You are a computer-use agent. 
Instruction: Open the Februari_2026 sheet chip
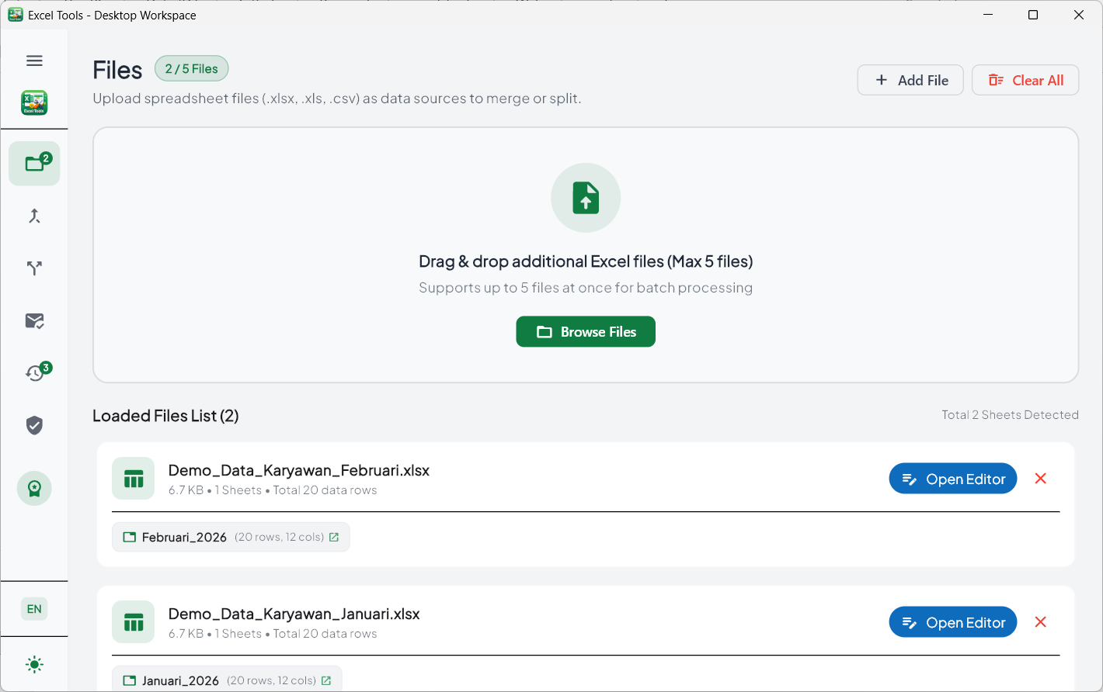point(231,537)
